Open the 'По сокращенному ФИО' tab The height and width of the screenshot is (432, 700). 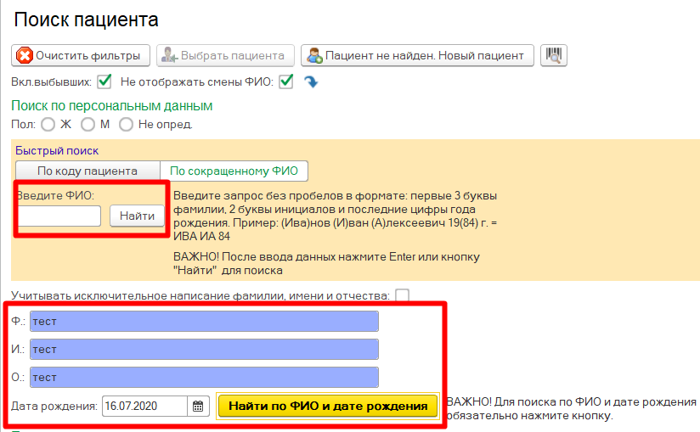tap(234, 171)
